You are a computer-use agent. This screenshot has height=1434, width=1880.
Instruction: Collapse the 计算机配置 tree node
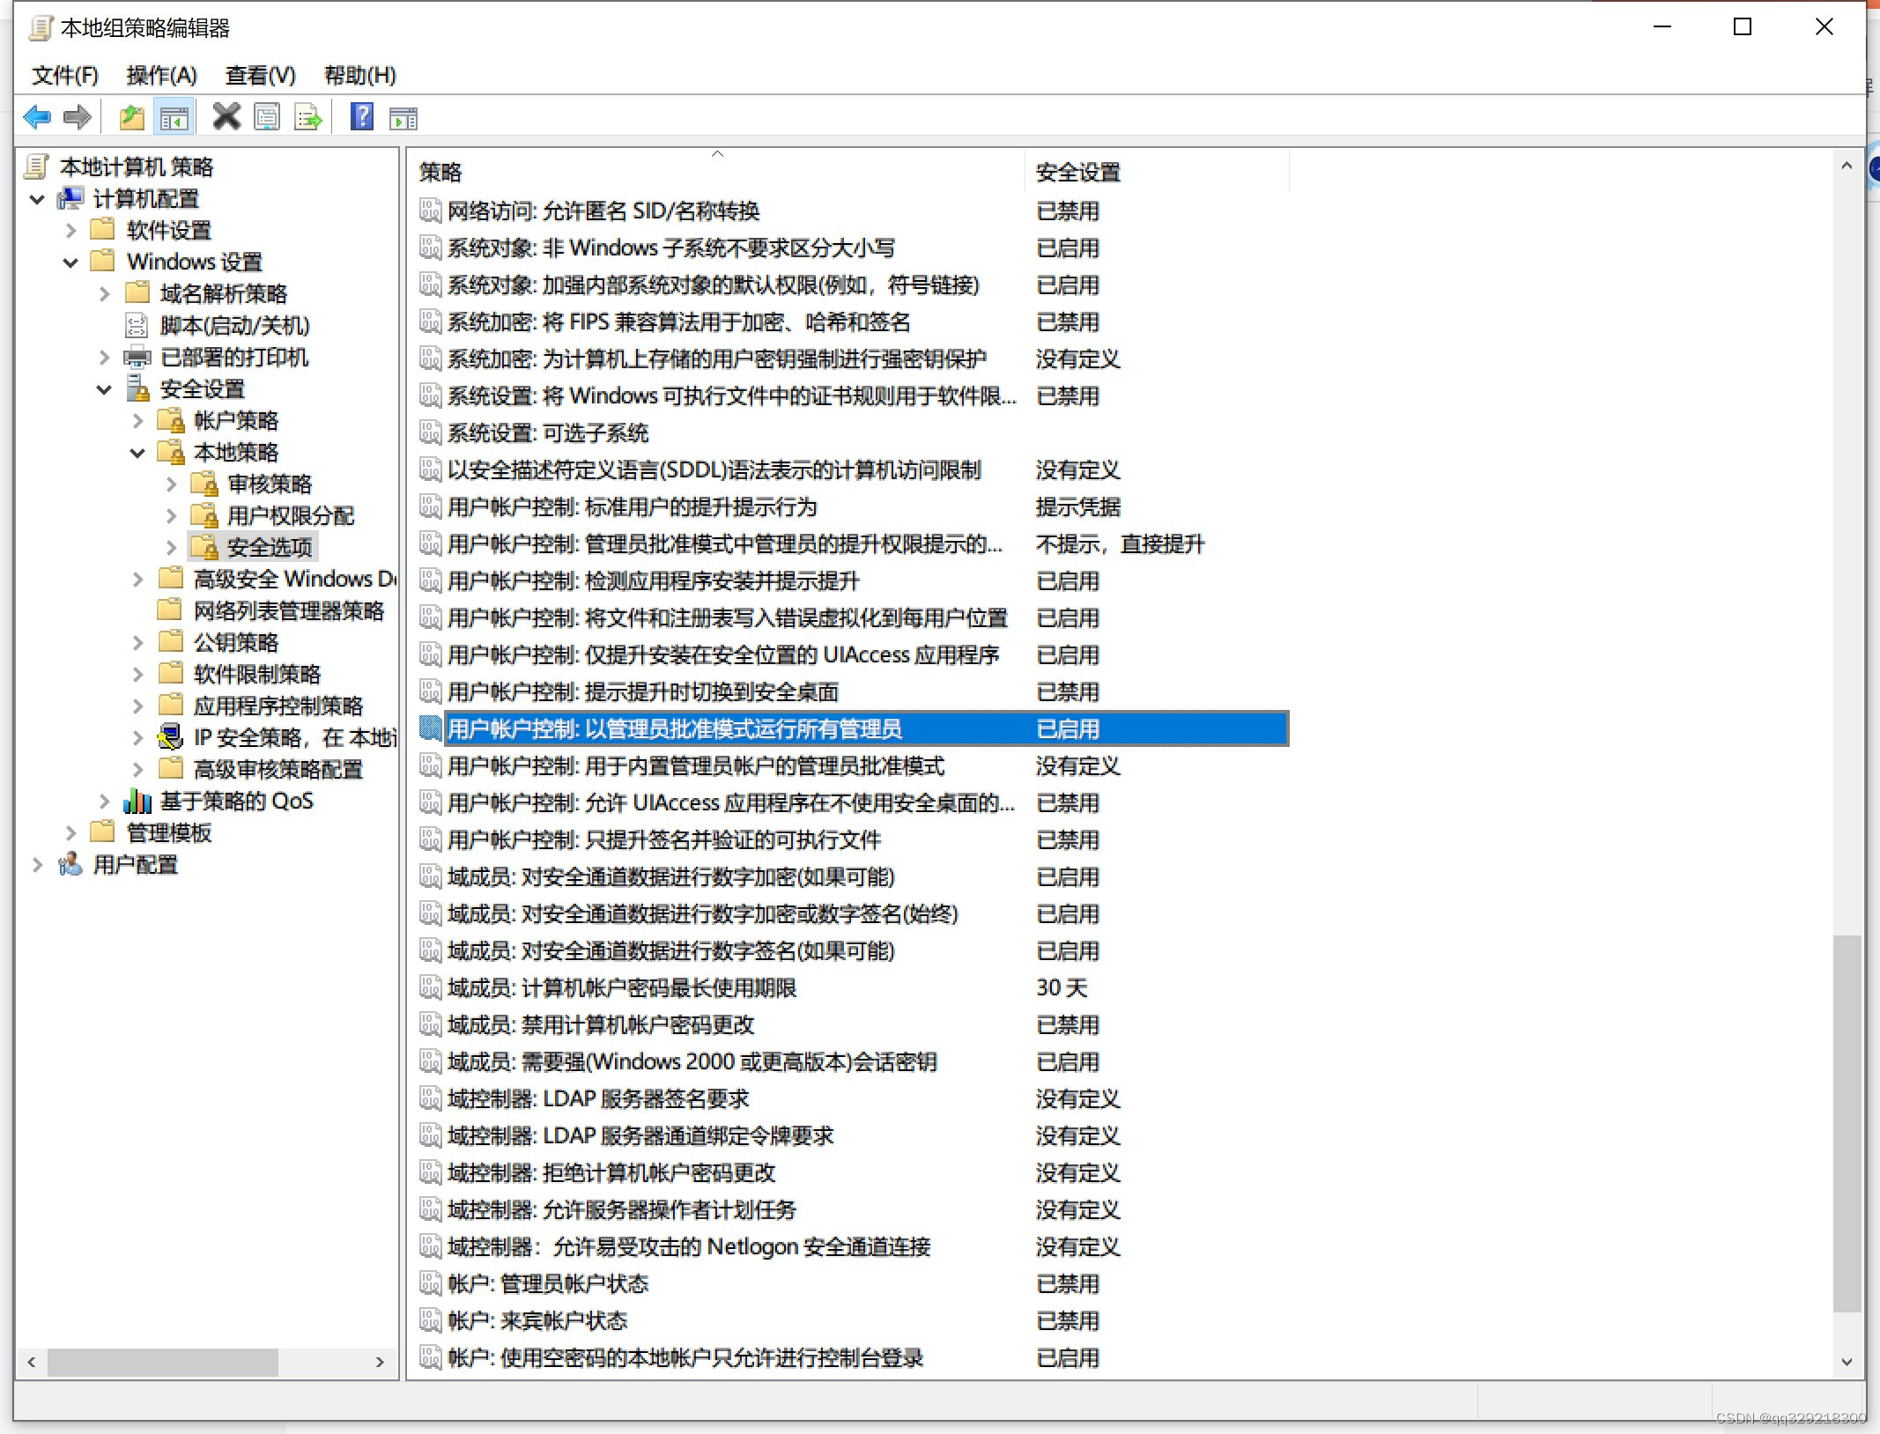click(x=37, y=199)
